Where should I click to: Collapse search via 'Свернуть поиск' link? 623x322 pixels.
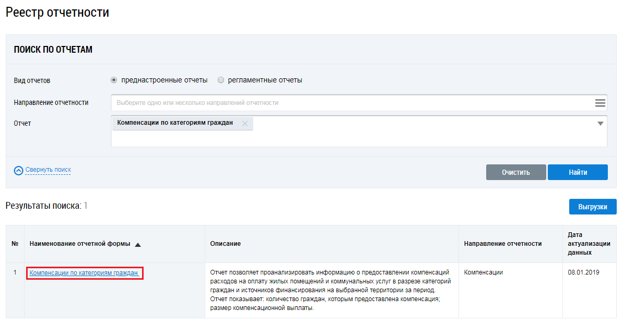[x=48, y=170]
